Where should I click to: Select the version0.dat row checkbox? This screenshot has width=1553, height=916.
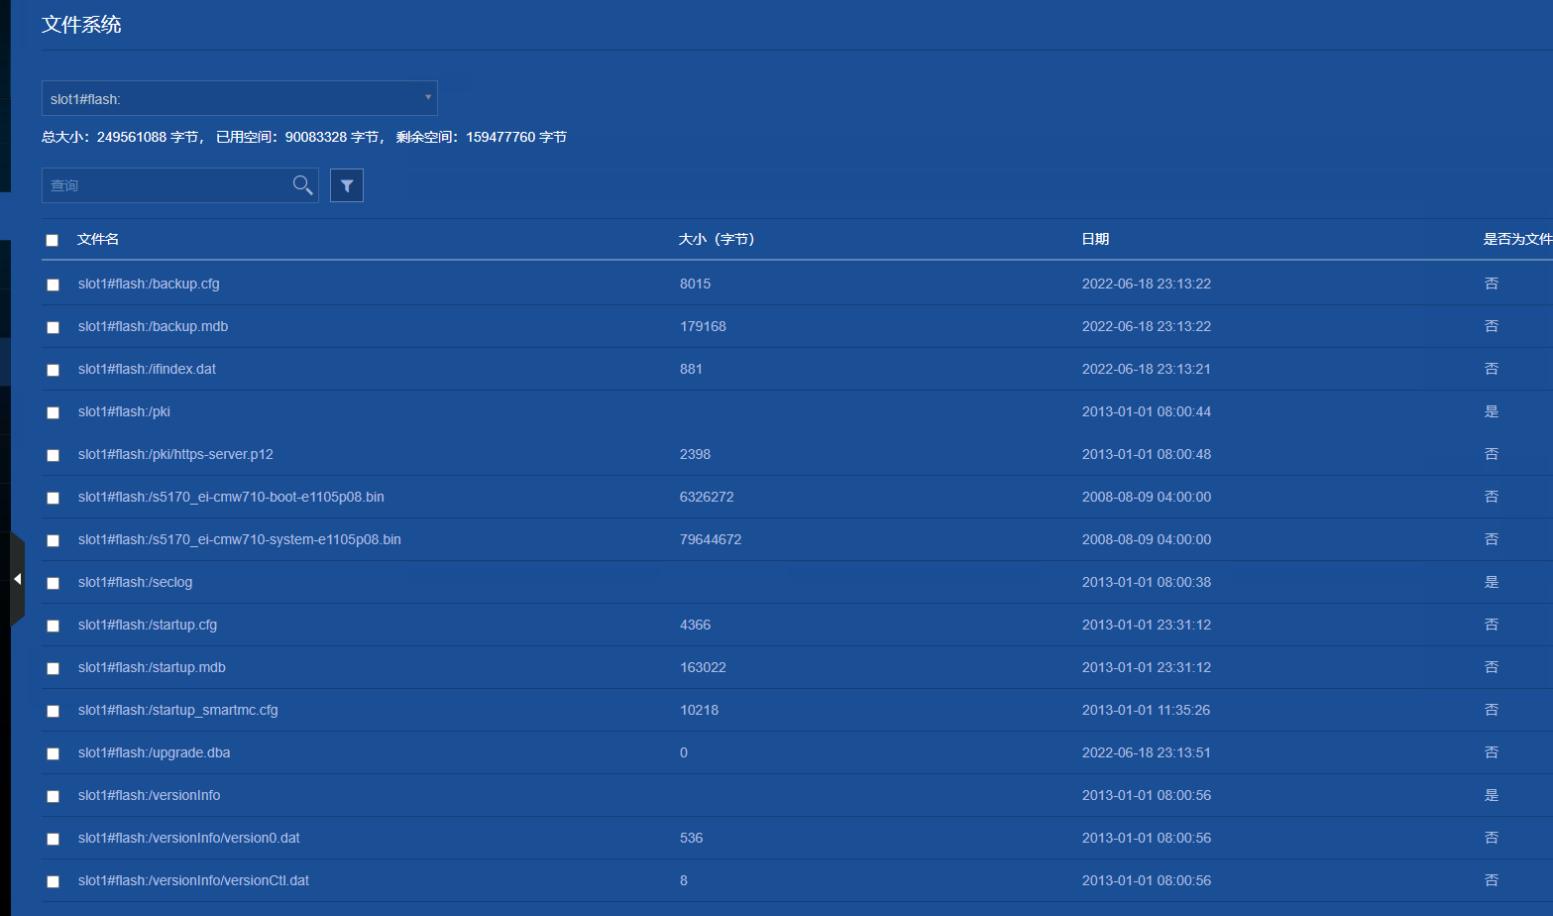tap(54, 839)
